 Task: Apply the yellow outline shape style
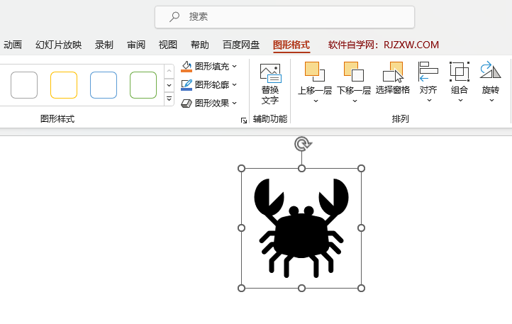(64, 85)
